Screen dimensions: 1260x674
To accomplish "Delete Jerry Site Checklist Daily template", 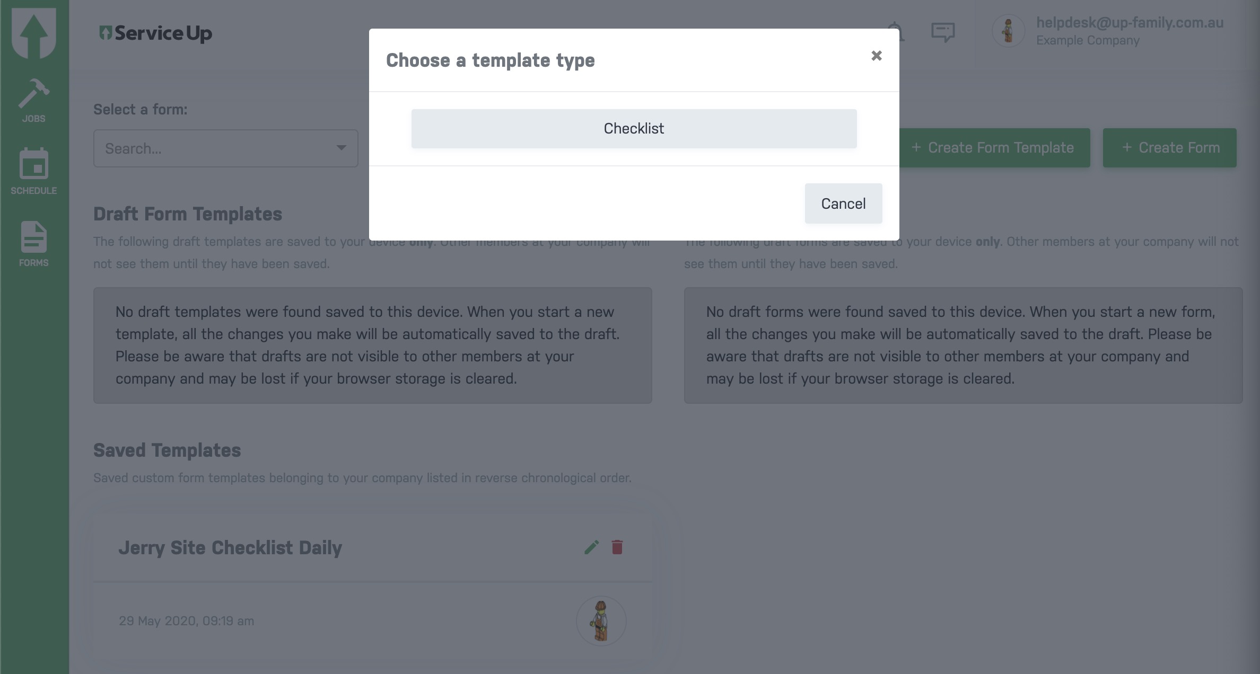I will [617, 547].
